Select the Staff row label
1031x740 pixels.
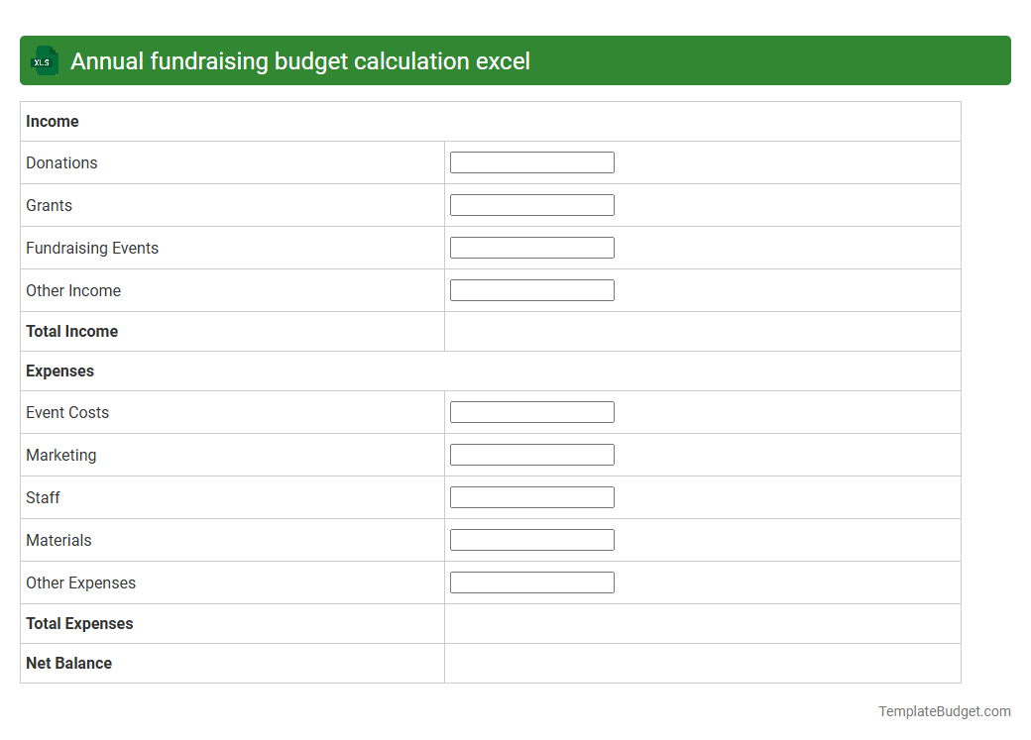pyautogui.click(x=43, y=497)
